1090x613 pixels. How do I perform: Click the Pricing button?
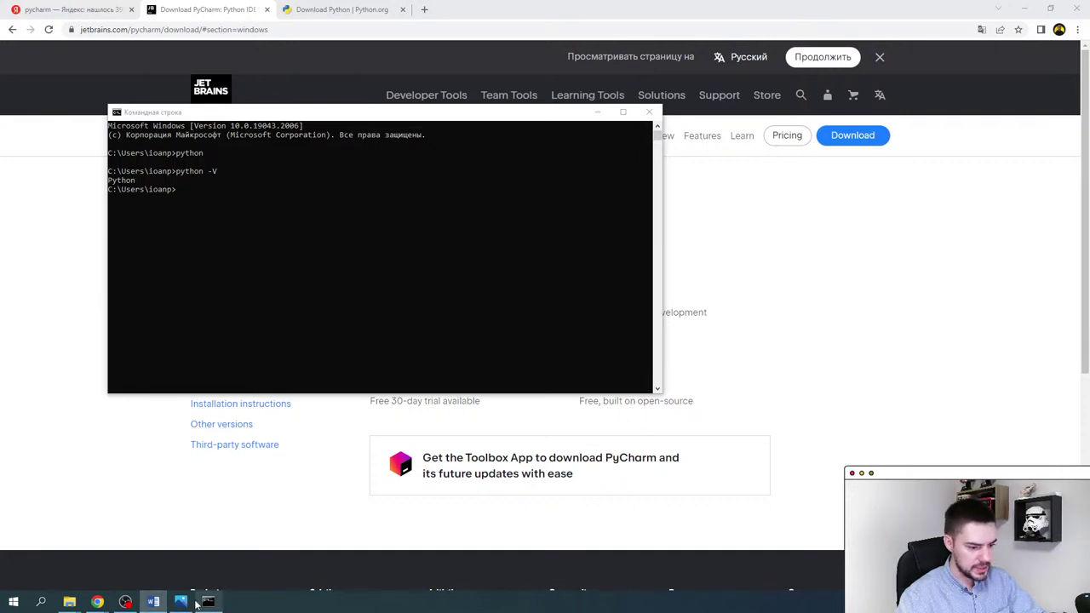point(787,135)
